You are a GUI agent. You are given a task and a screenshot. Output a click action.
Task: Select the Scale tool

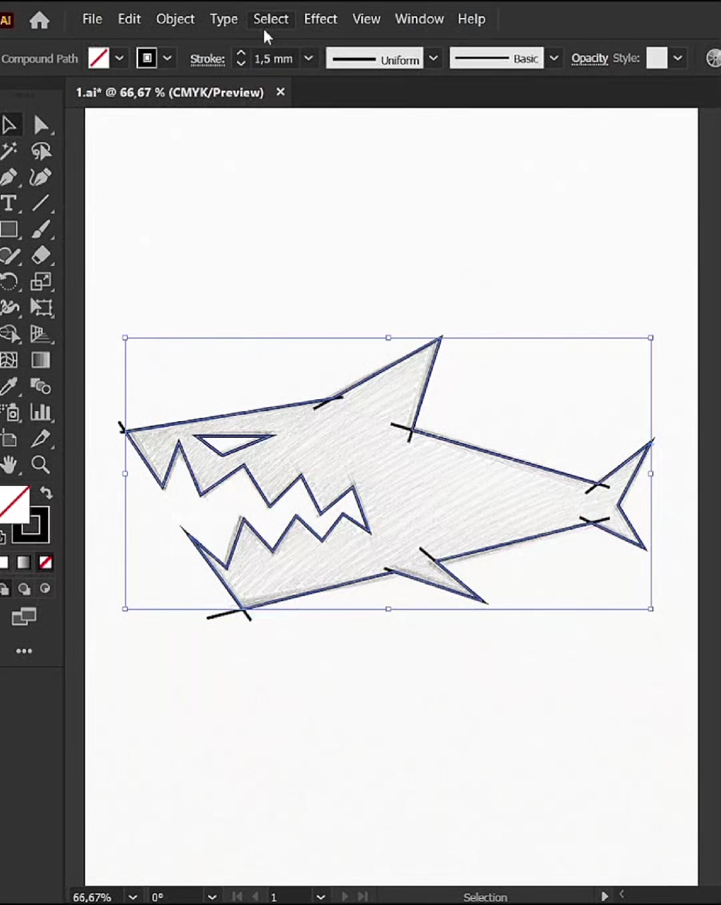(41, 281)
